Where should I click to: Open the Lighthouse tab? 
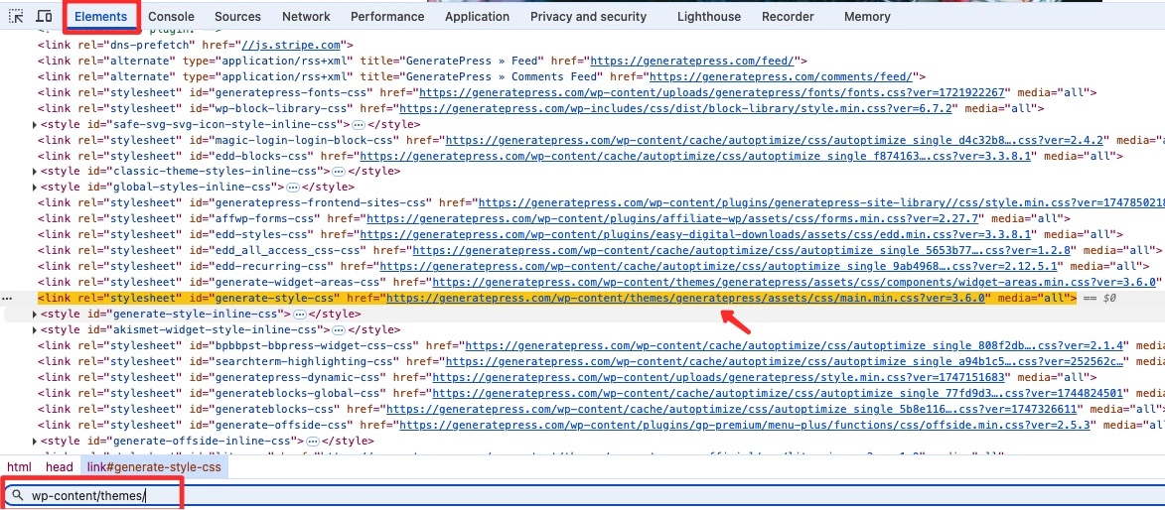click(x=708, y=17)
